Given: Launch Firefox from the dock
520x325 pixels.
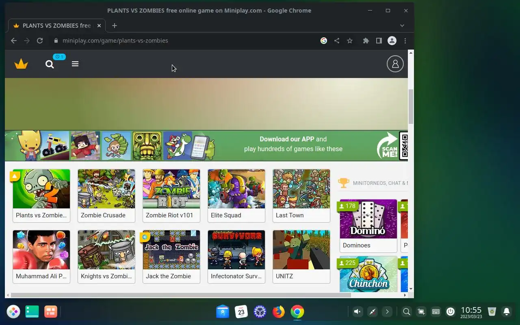Looking at the screenshot, I should click(x=279, y=312).
